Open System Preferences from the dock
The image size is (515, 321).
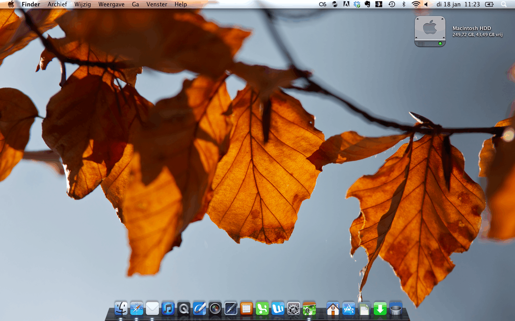pyautogui.click(x=294, y=309)
